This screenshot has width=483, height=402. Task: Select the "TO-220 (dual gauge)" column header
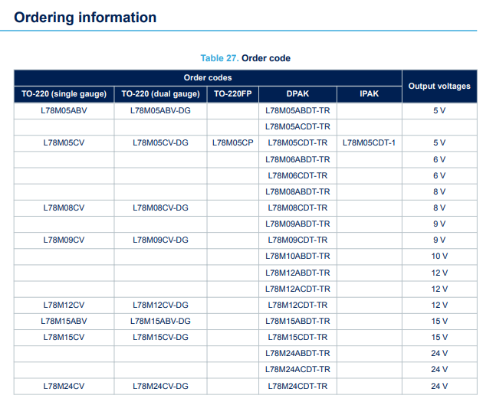pyautogui.click(x=160, y=94)
